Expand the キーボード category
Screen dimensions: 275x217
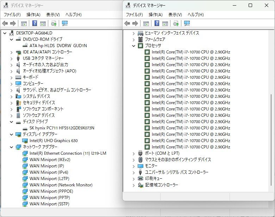pos(12,77)
